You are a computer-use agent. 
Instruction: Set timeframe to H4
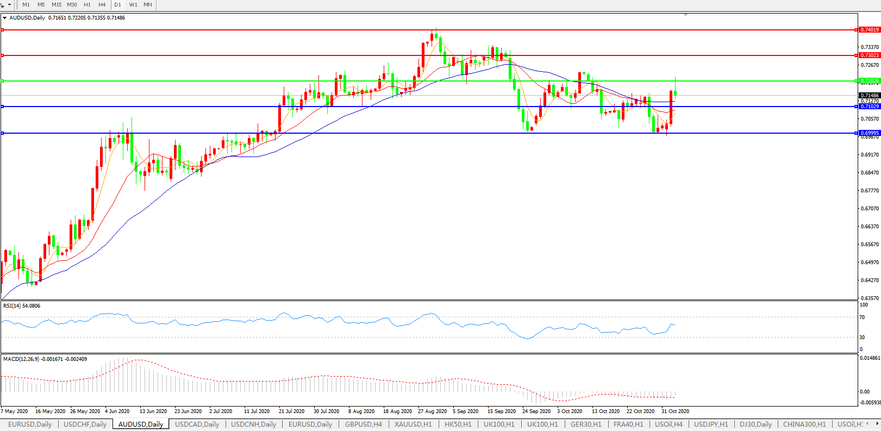click(x=102, y=5)
